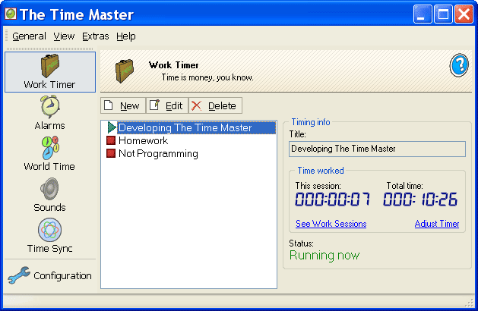Open the General menu

click(x=29, y=36)
